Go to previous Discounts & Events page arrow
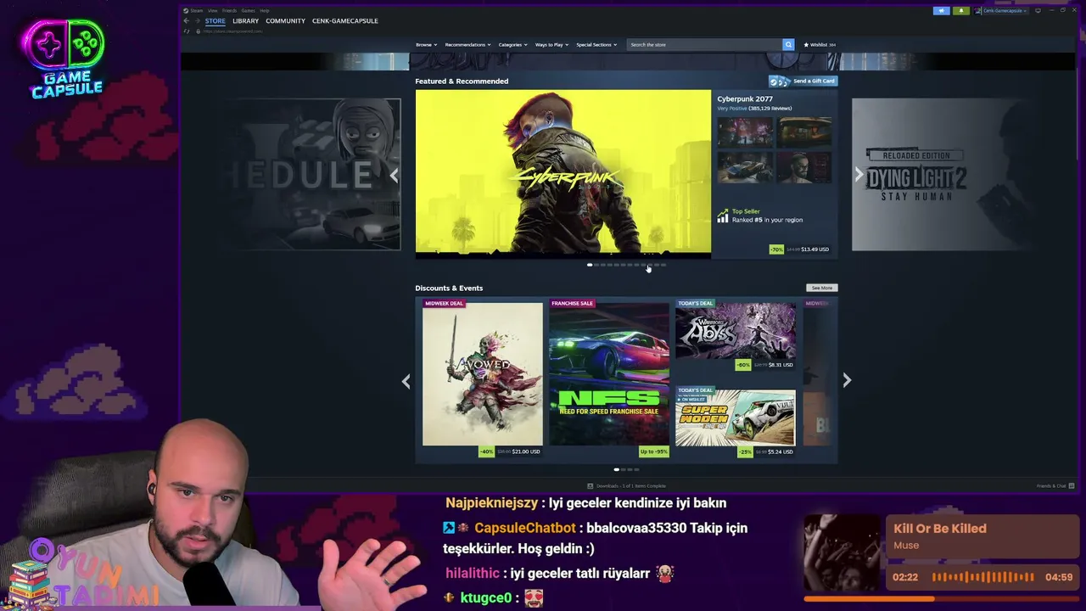Screen dimensions: 1086x611 tap(406, 381)
